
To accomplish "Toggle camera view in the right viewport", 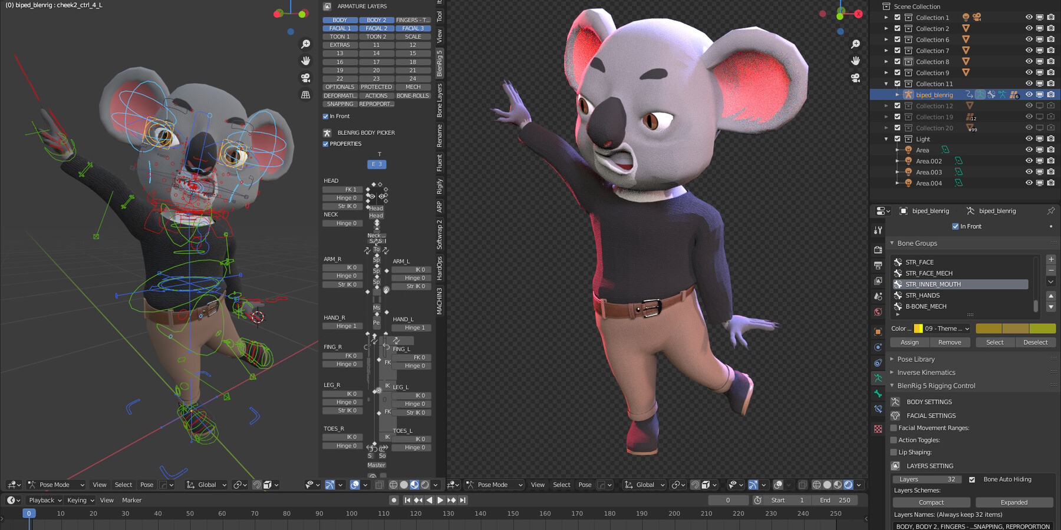I will tap(855, 78).
